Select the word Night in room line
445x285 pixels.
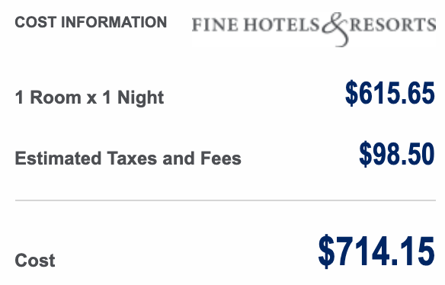click(x=141, y=98)
